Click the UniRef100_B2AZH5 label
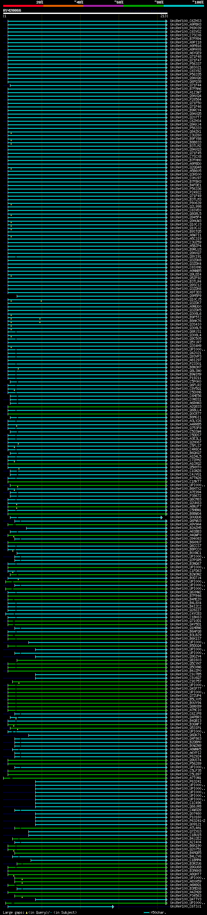 point(186,528)
